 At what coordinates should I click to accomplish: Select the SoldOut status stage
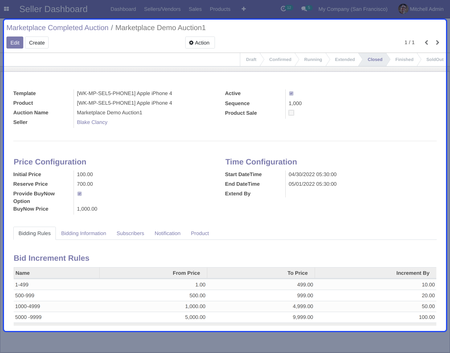[x=435, y=59]
